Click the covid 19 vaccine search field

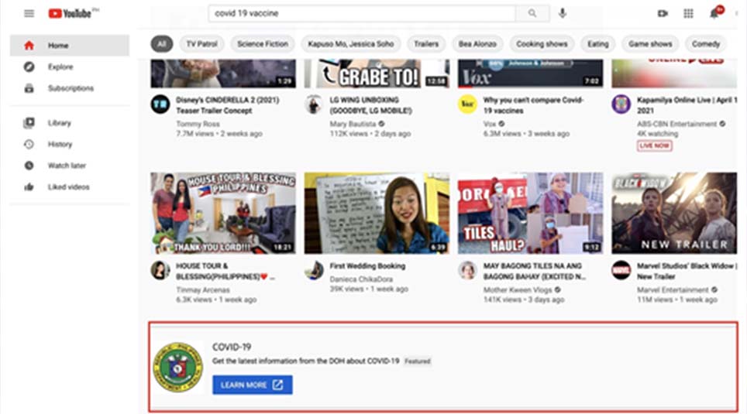pyautogui.click(x=362, y=13)
